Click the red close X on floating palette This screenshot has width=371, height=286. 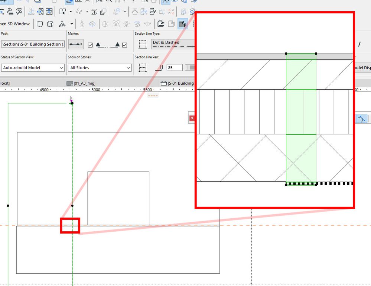point(192,118)
